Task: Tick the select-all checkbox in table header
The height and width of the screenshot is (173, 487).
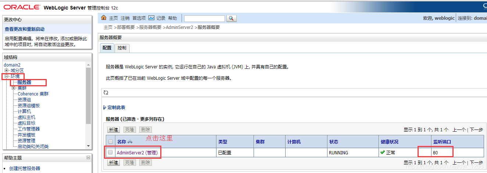Action: point(110,142)
